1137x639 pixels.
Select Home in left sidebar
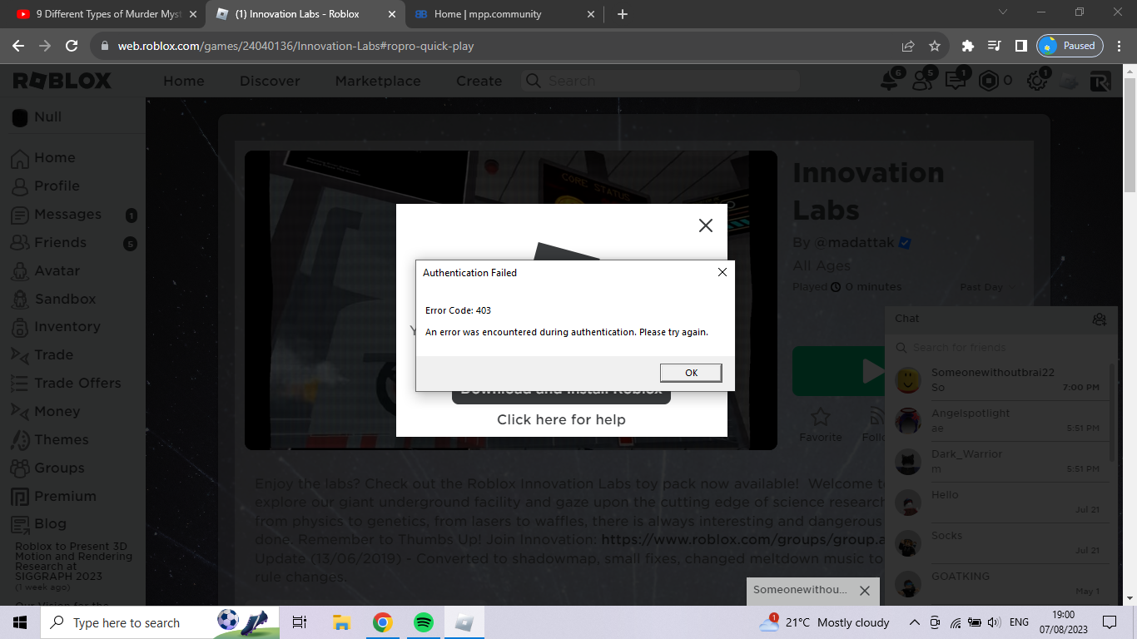tap(55, 157)
